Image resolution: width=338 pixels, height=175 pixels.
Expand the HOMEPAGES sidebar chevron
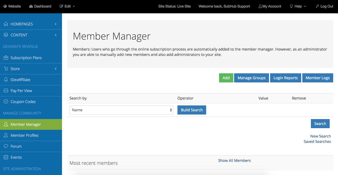point(56,24)
